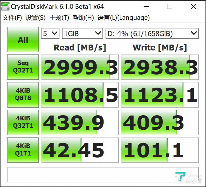Click the CrystalDiskMark icon in the title bar
Viewport: 206px width, 187px height.
coord(5,6)
